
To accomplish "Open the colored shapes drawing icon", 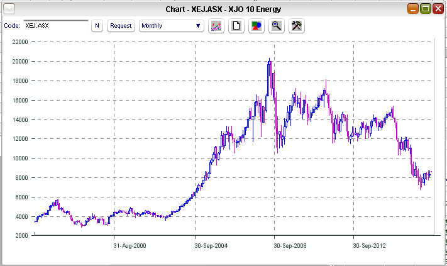I will pos(257,26).
